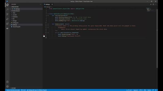Open the Source Control view
Screen dimensions: 163x91
tap(7, 14)
